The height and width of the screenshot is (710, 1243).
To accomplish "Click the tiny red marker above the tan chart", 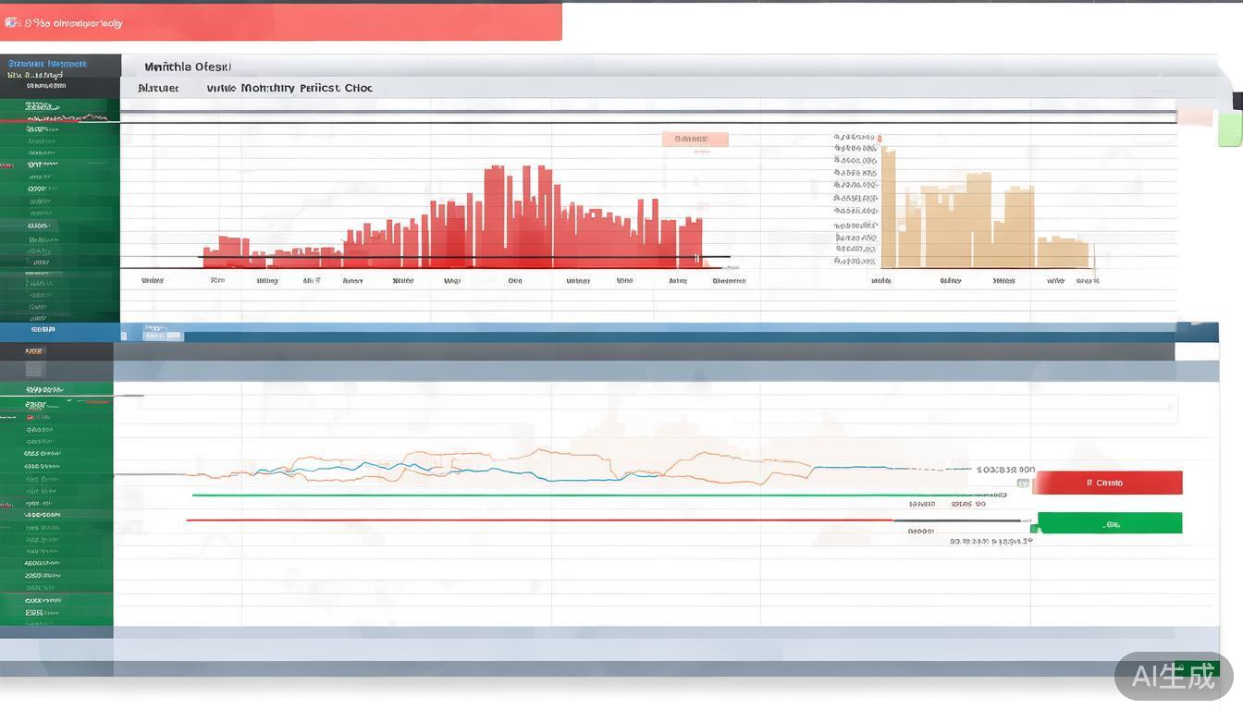I will point(880,140).
